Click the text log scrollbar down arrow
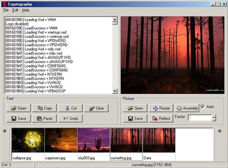Viewport: 228px width, 168px height. (115, 91)
